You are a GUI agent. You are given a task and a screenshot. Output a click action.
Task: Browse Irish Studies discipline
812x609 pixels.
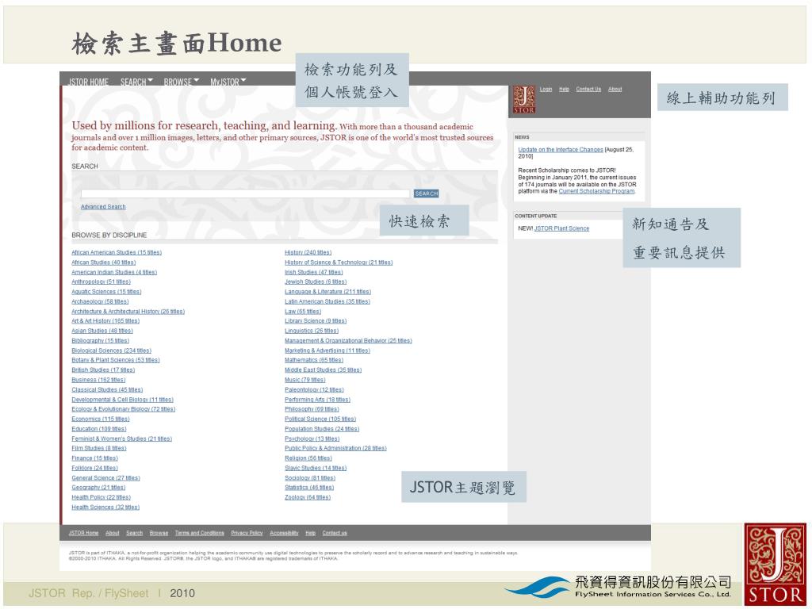coord(314,273)
